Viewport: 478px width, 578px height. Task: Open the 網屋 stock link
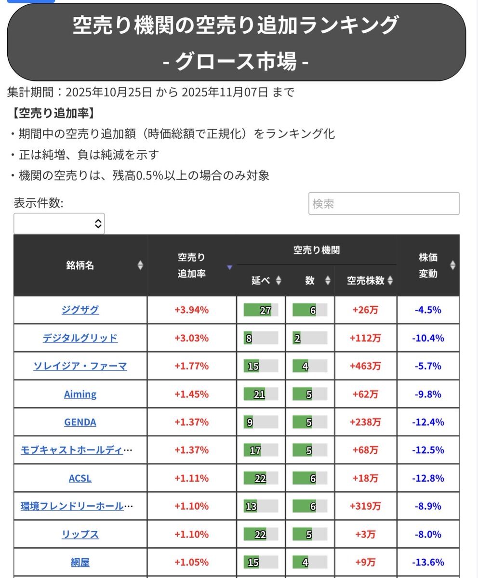pos(80,562)
